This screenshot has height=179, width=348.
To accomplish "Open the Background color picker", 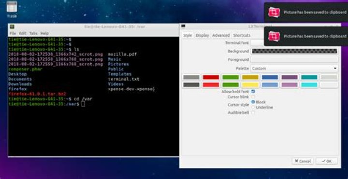I will [294, 51].
